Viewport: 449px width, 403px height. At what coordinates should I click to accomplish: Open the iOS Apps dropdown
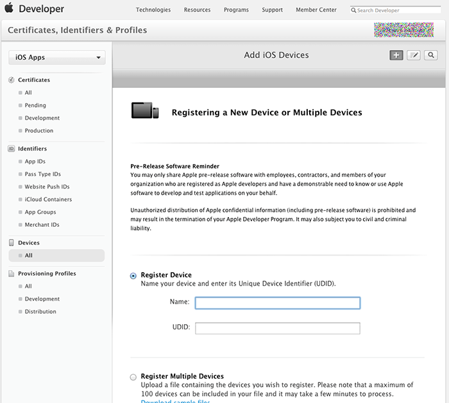[56, 58]
